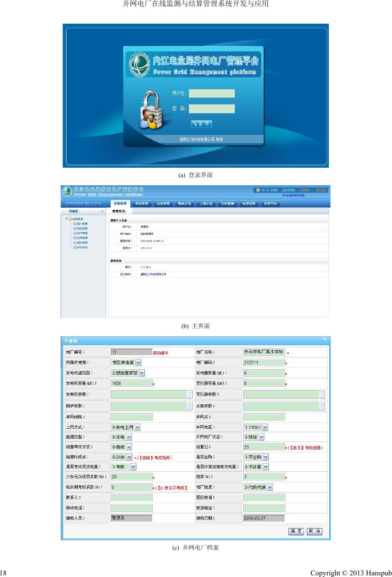Close the 修改 dialog with X icon
392x577 pixels.
(x=324, y=340)
